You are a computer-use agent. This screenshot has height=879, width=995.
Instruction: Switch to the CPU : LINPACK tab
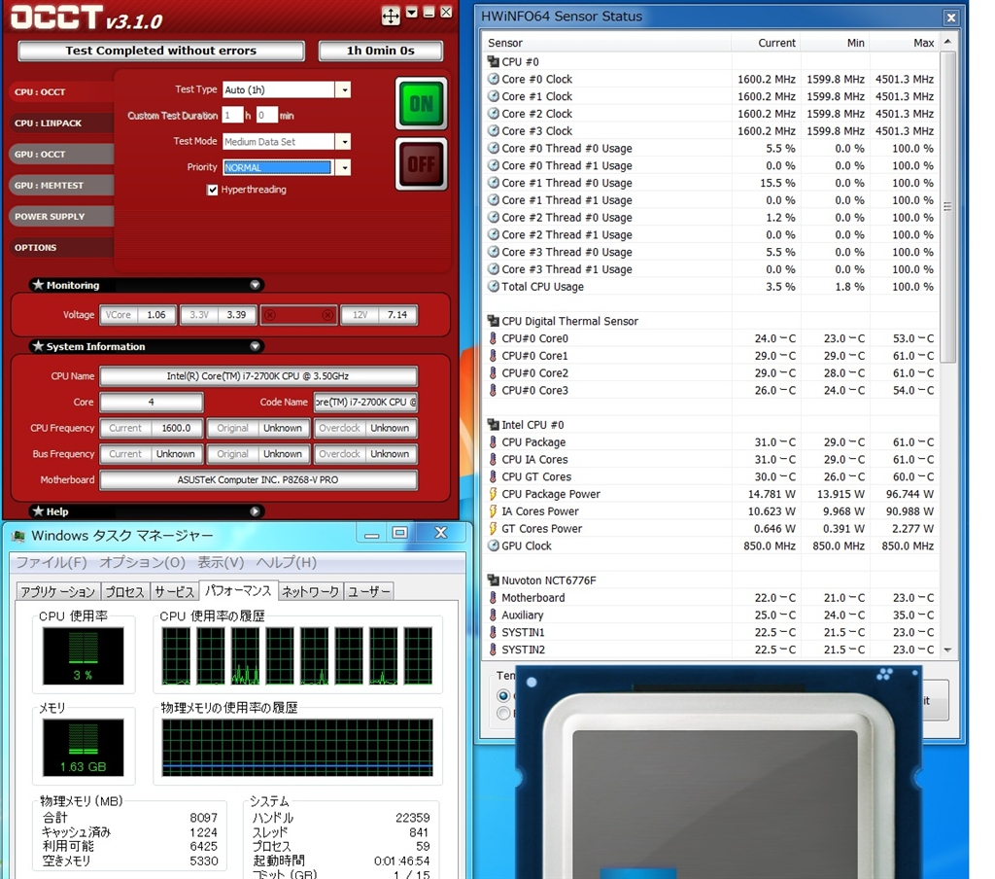[x=49, y=123]
